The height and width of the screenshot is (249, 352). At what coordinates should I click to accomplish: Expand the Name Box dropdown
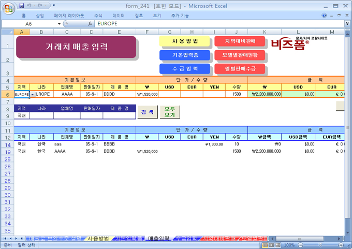(59, 24)
